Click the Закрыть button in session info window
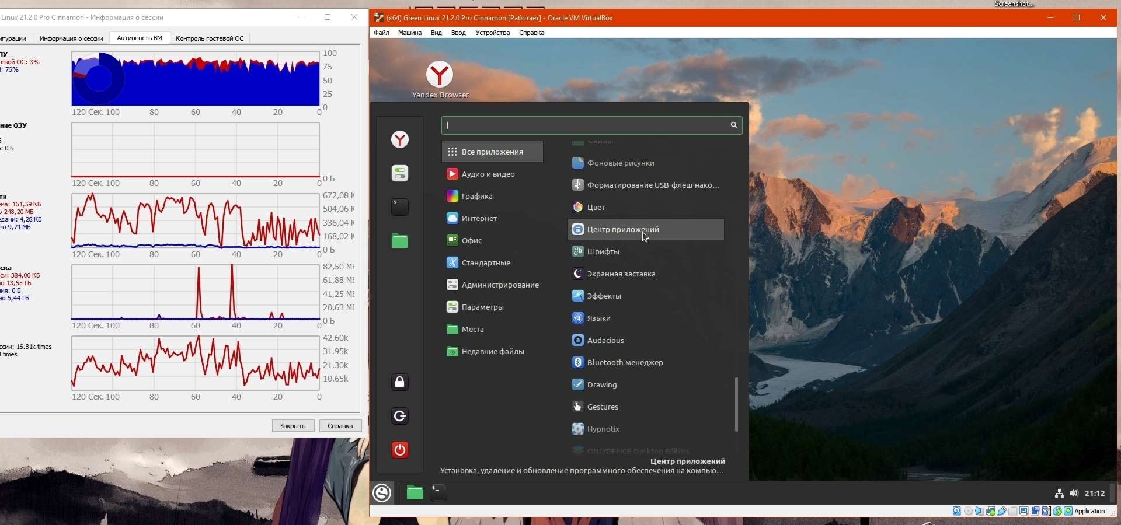1121x525 pixels. (x=293, y=426)
